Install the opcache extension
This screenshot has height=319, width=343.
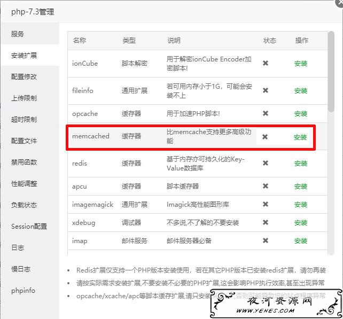coord(301,114)
